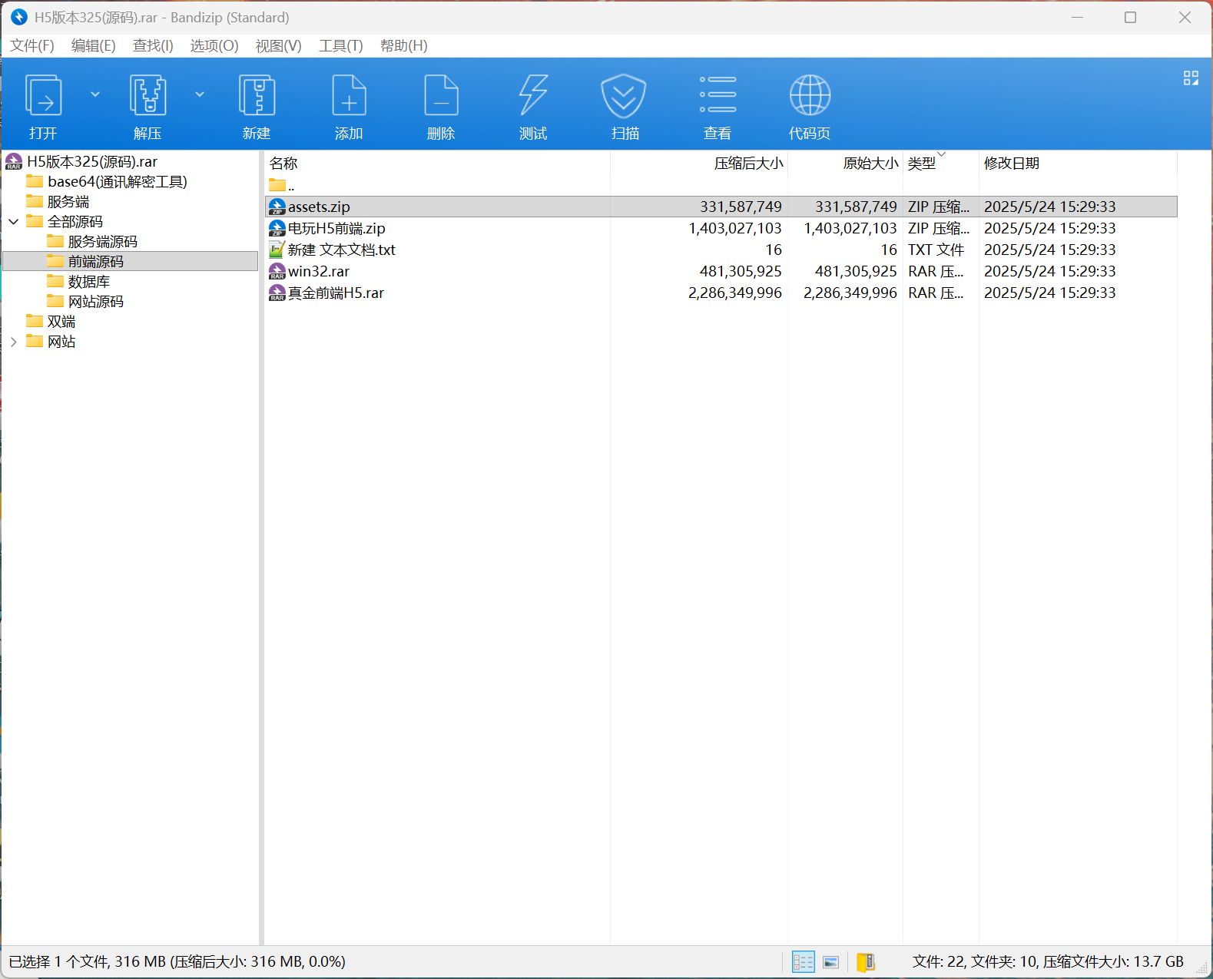Expand the 网站 folder tree node
The width and height of the screenshot is (1213, 979).
point(14,342)
